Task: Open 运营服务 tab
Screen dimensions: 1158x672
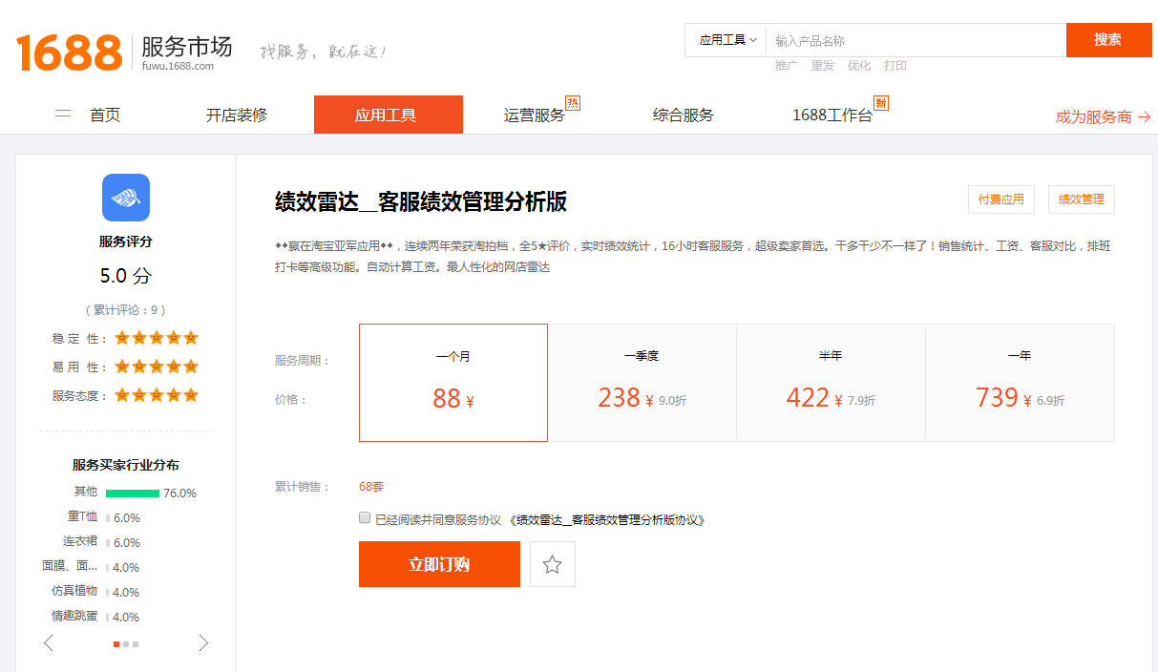Action: click(535, 115)
